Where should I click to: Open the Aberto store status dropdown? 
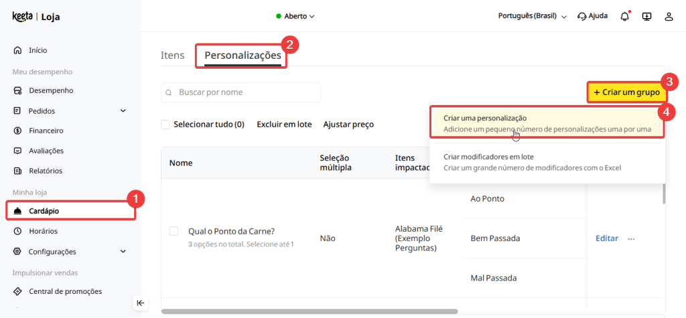[x=295, y=16]
